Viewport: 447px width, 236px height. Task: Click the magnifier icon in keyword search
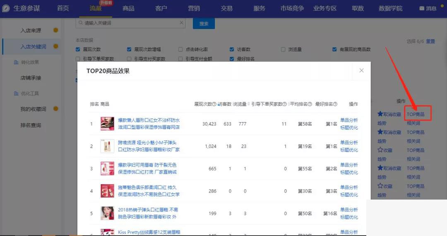tap(80, 23)
